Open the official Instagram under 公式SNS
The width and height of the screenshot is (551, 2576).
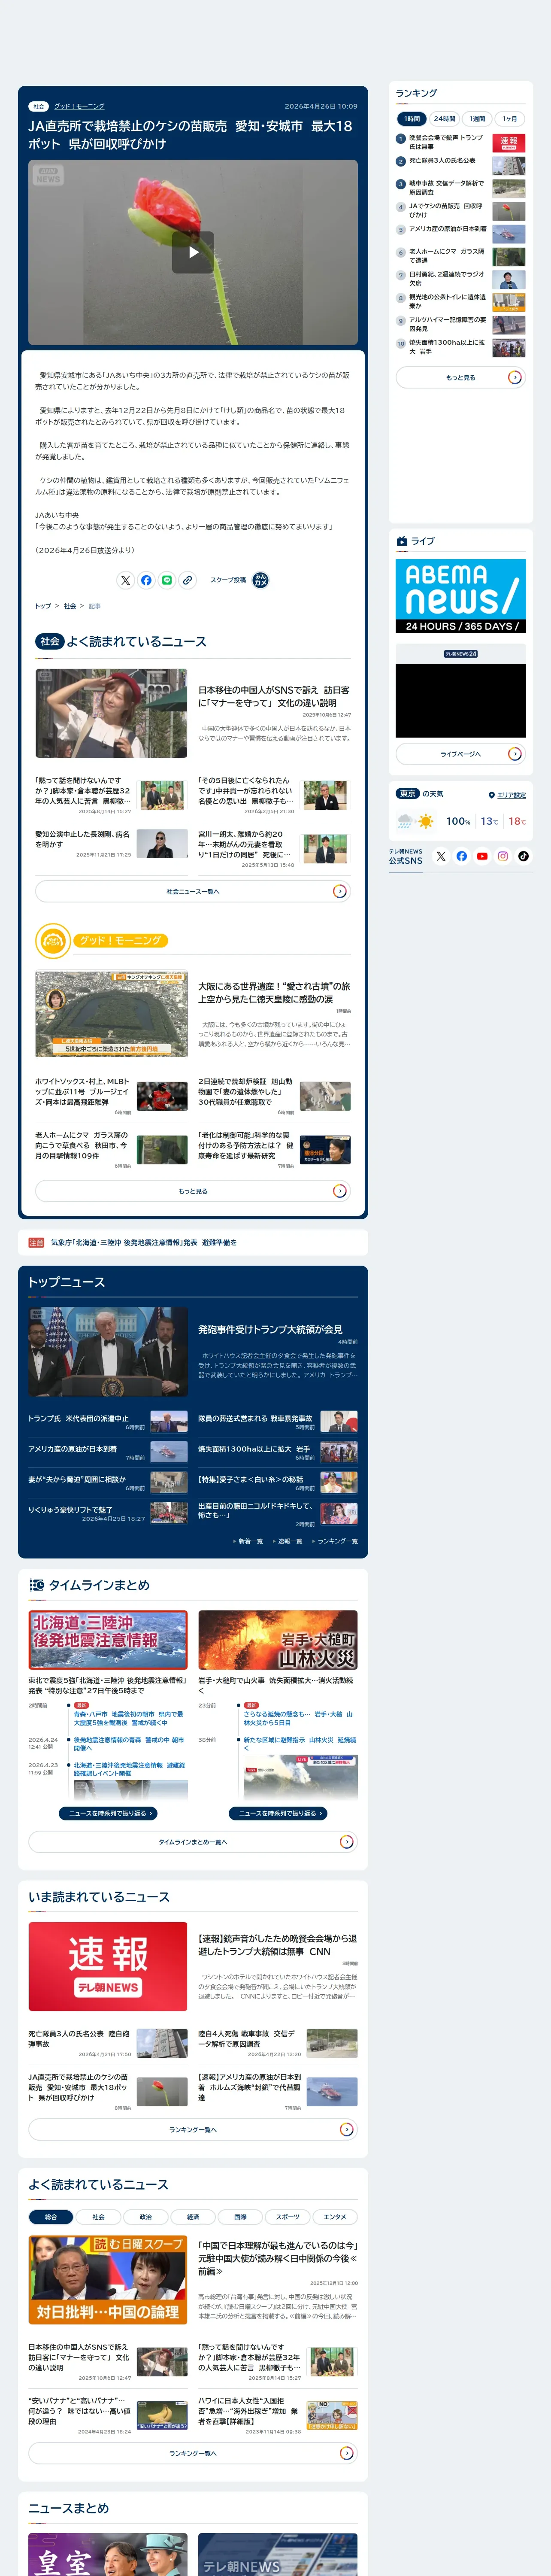click(503, 856)
